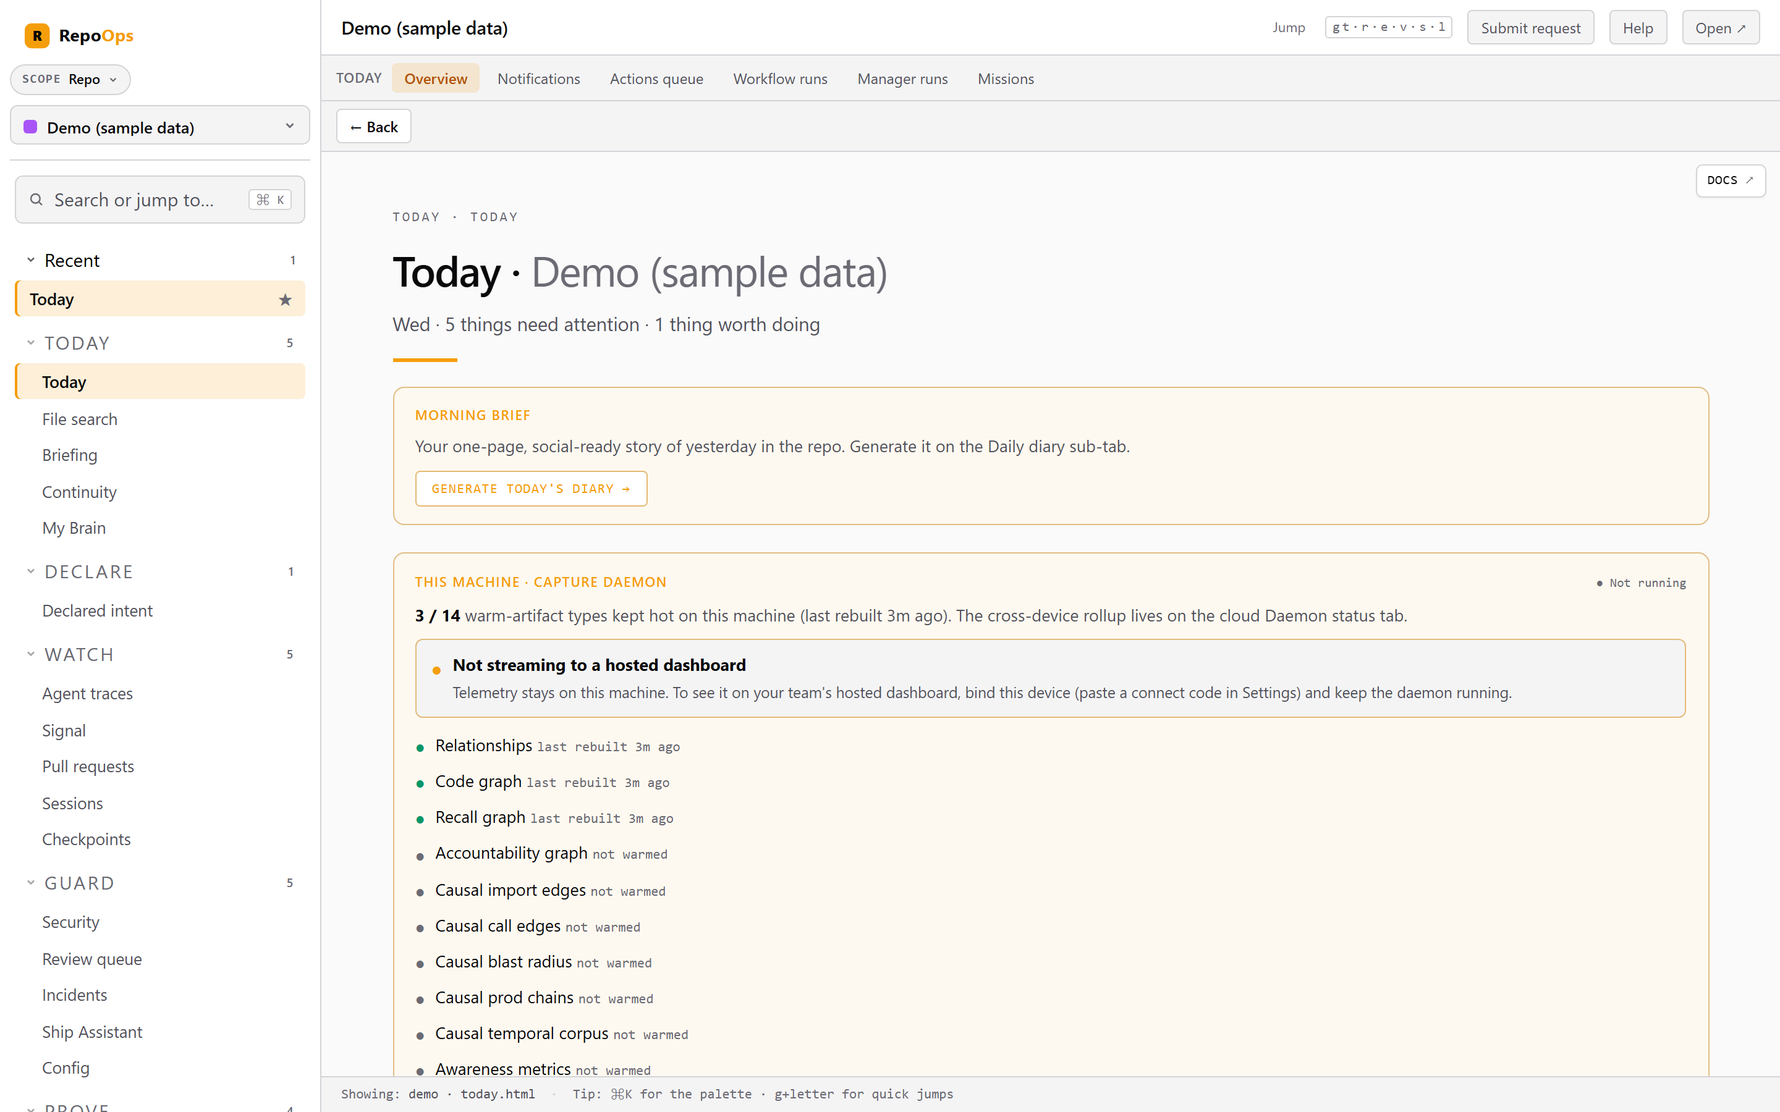The height and width of the screenshot is (1112, 1780).
Task: Open the Actions queue tab
Action: click(x=656, y=78)
